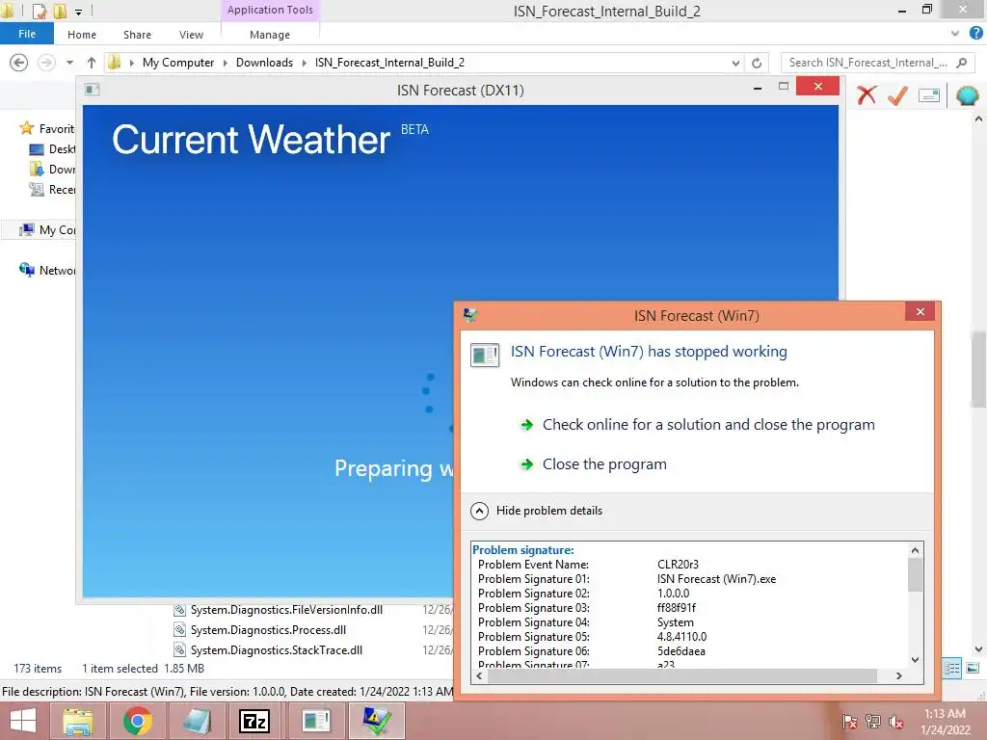Select Network in navigation pane

point(47,270)
